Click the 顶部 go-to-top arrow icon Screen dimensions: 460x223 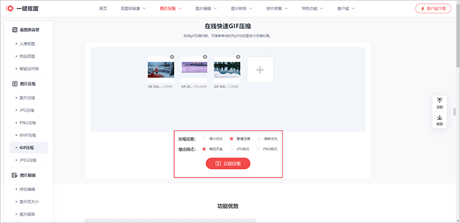(440, 101)
